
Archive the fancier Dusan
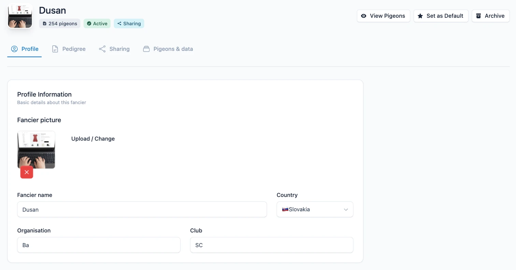pos(491,16)
